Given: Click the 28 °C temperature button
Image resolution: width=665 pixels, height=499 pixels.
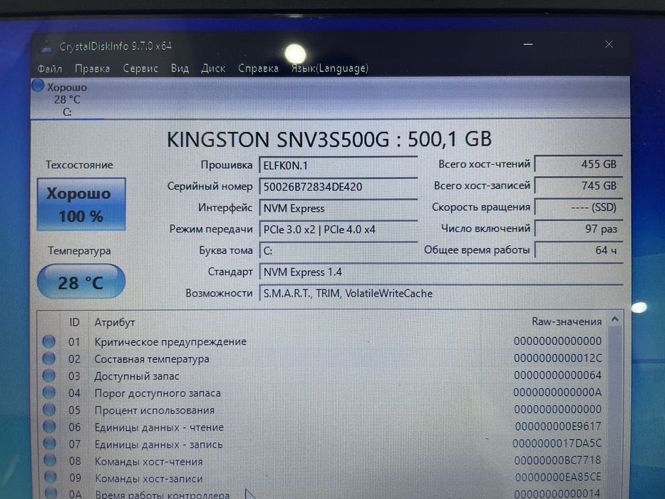Looking at the screenshot, I should point(81,282).
